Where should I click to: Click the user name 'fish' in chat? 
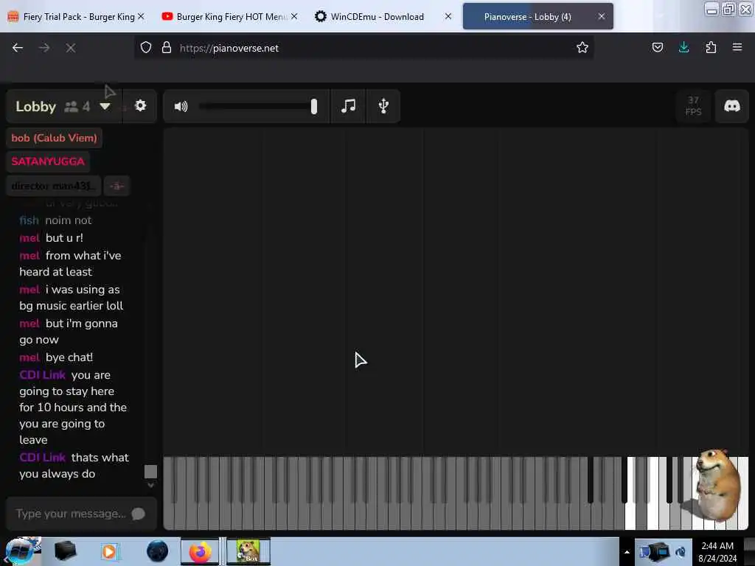(x=29, y=220)
